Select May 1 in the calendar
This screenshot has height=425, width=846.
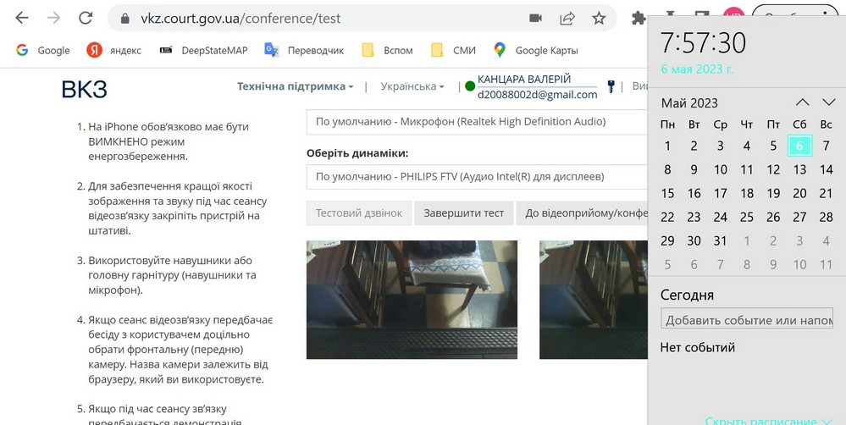pyautogui.click(x=667, y=146)
